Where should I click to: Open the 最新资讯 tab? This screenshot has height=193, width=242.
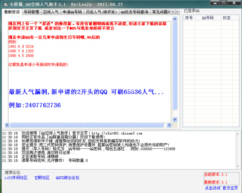12,12
